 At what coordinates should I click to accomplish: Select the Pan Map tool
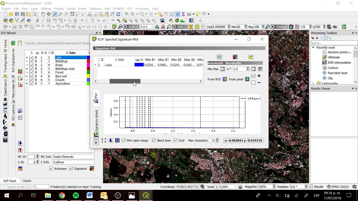point(43,14)
